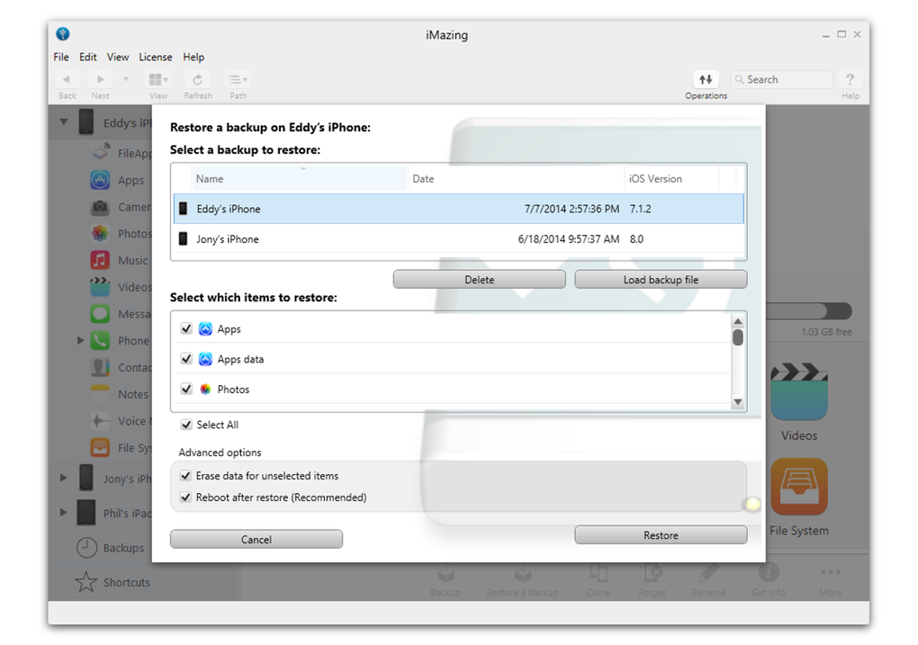Open the Path toolbar icon
918x645 pixels.
coord(238,79)
